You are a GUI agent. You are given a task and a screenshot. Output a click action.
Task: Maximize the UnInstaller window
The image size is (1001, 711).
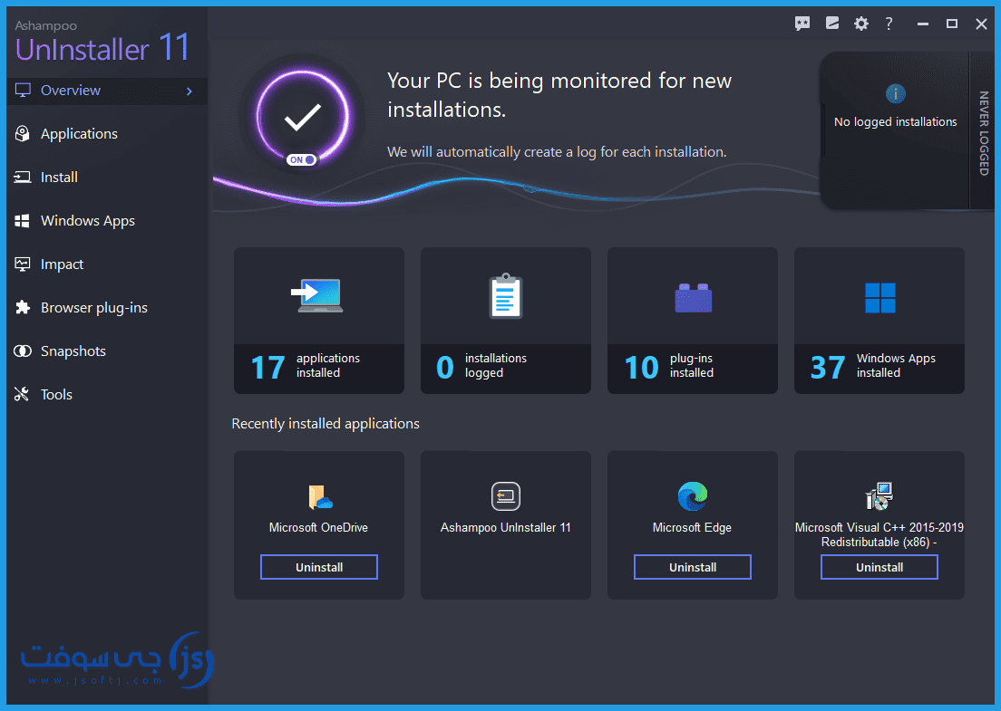pyautogui.click(x=952, y=24)
